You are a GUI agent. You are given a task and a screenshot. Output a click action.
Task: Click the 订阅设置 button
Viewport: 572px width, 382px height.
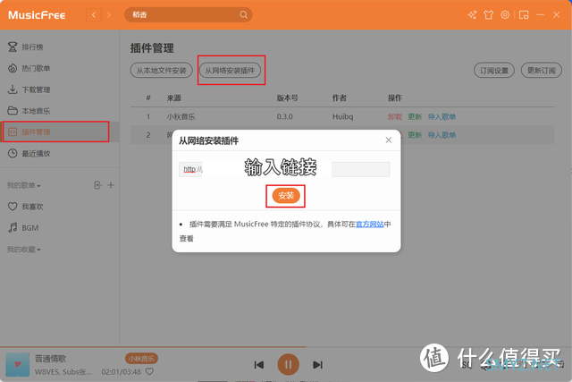[x=494, y=71]
